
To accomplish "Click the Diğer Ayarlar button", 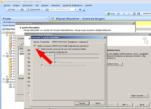I will point(139,96).
